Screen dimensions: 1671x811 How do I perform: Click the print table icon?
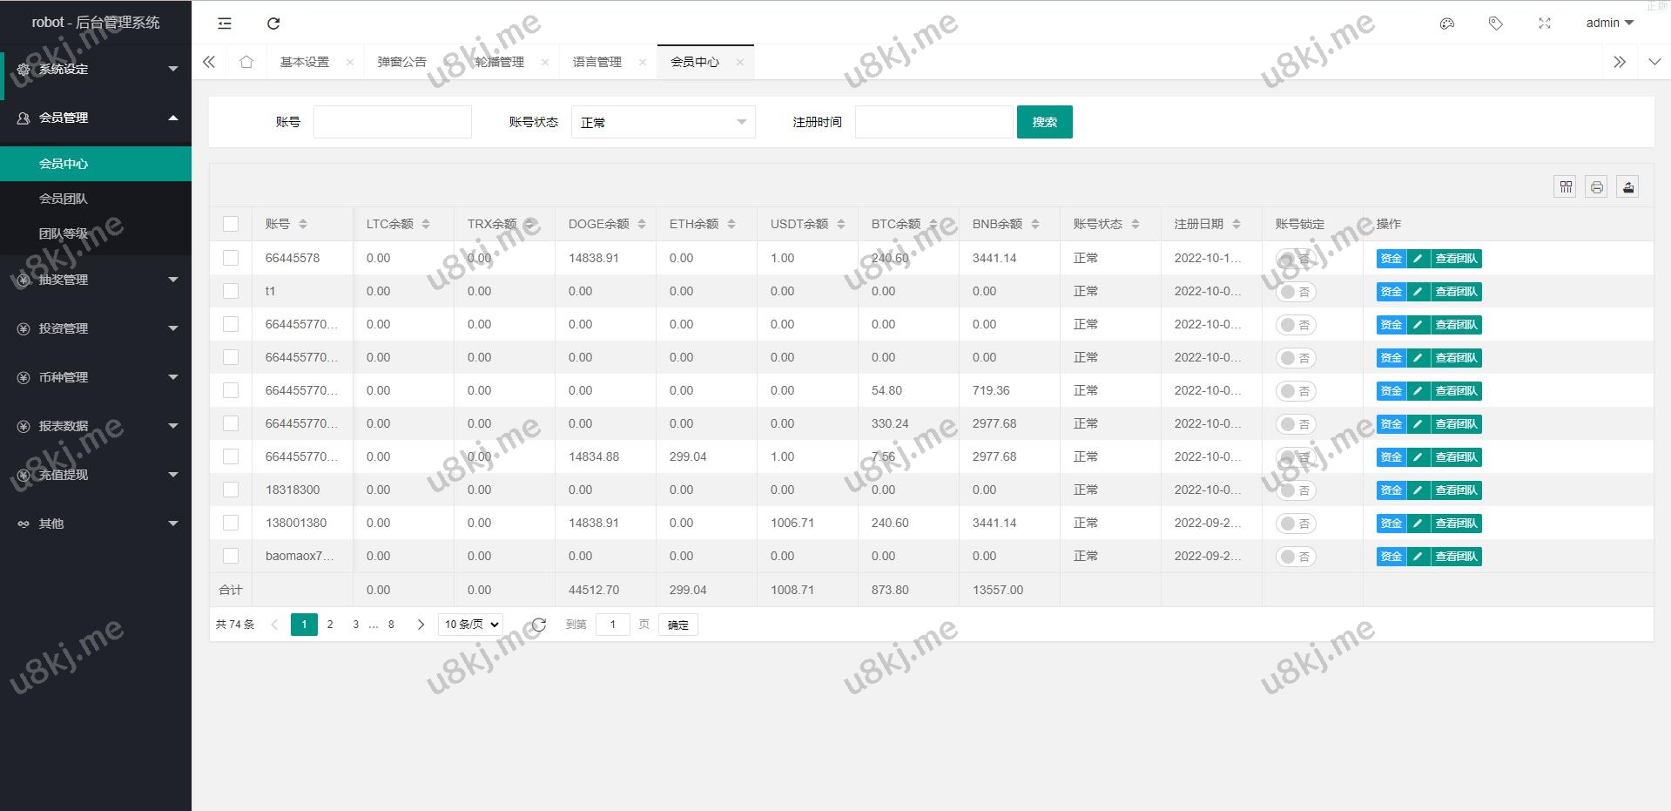coord(1596,186)
